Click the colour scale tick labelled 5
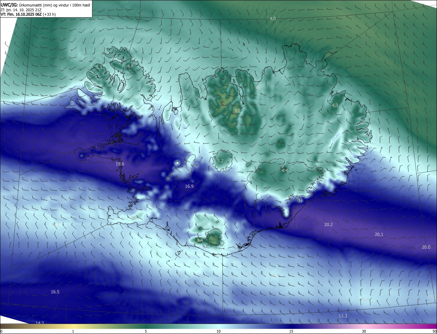The height and width of the screenshot is (334, 437). (x=146, y=331)
